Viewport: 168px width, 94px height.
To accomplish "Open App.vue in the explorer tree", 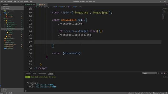I will pyautogui.click(x=10, y=35).
